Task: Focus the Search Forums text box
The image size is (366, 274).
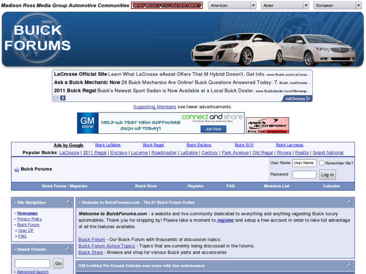Action: click(32, 263)
